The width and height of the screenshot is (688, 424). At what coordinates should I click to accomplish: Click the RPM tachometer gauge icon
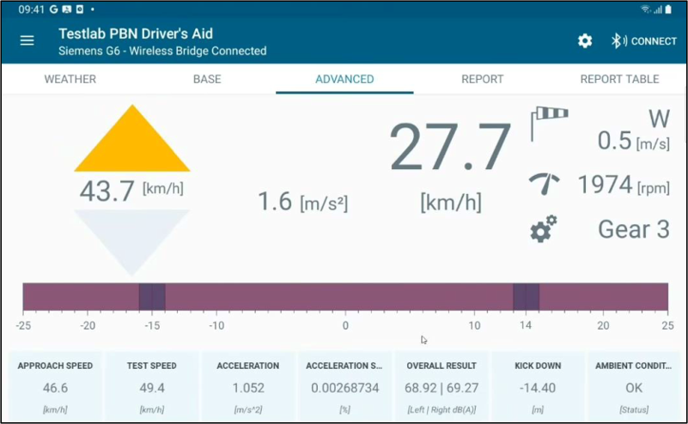pyautogui.click(x=544, y=184)
